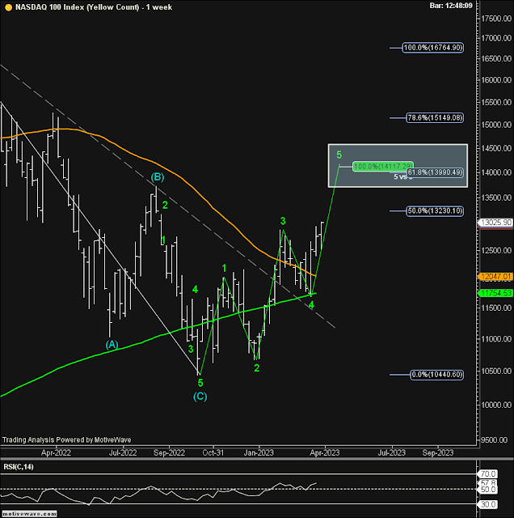514x518 pixels.
Task: Select the 50.0%(13230.10) retracement label
Action: point(435,210)
